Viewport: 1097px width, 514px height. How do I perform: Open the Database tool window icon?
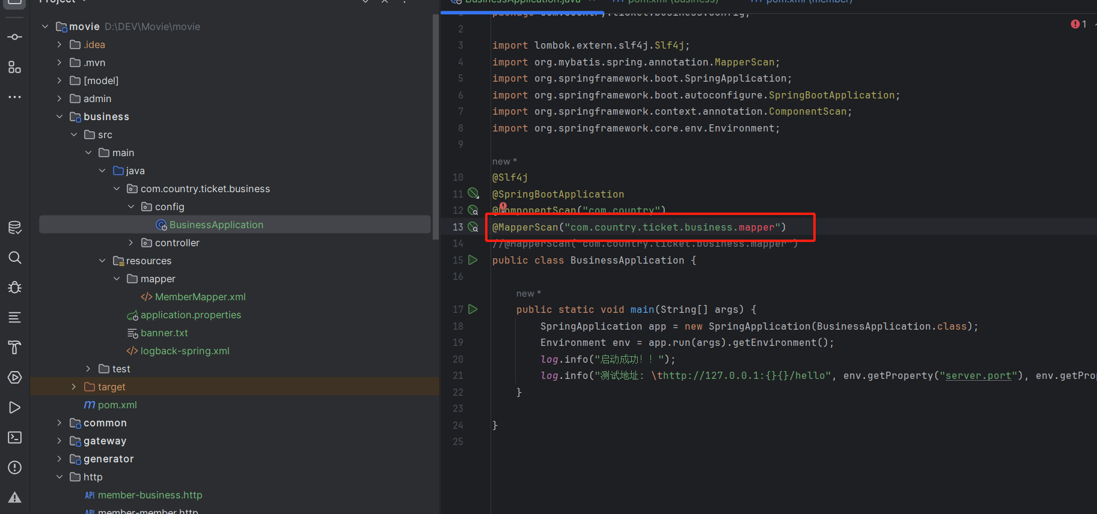15,228
